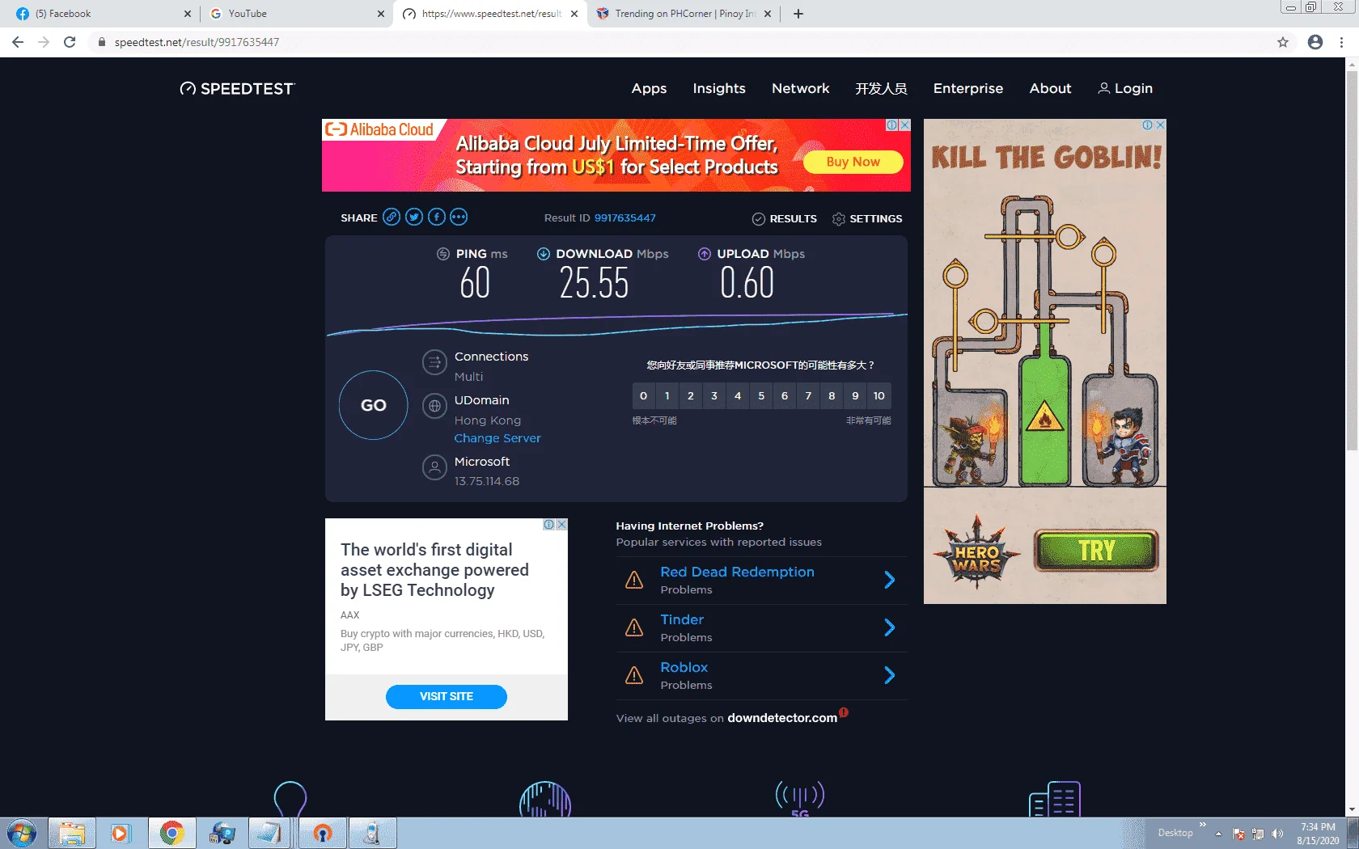1359x849 pixels.
Task: Click the VISIT SITE ad button
Action: point(447,696)
